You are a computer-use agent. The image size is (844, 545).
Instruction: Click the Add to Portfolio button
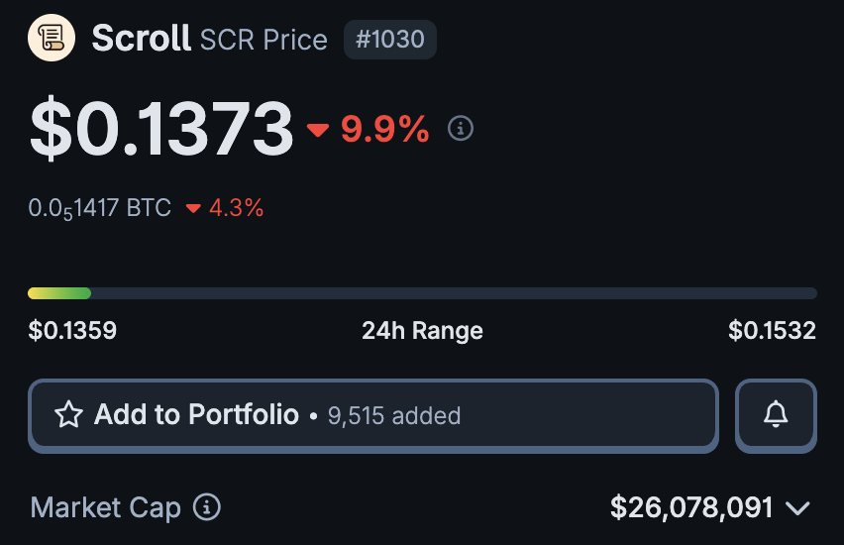372,415
